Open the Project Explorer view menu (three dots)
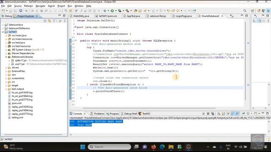Screen dimensions: 271x152 65,21
